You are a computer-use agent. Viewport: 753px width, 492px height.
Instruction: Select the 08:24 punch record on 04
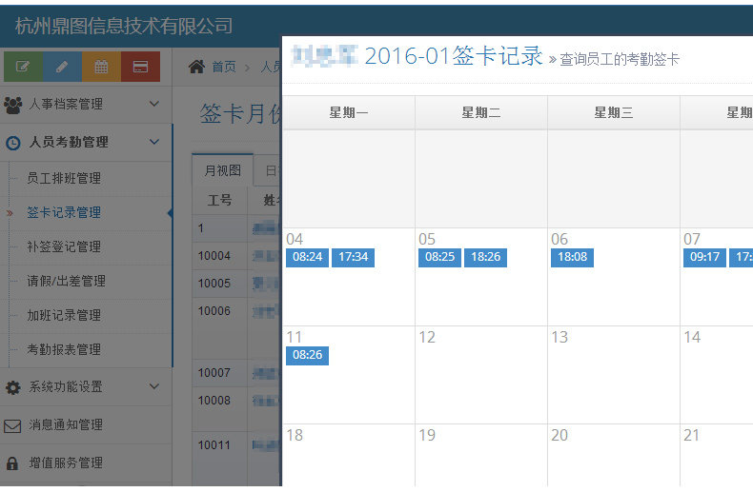[307, 257]
